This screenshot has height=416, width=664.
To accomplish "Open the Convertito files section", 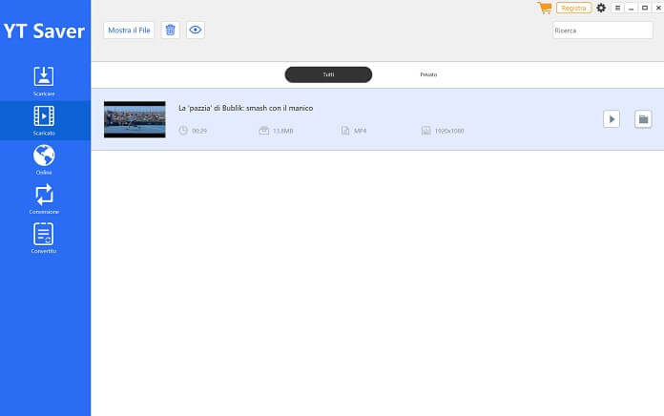I will pyautogui.click(x=44, y=238).
